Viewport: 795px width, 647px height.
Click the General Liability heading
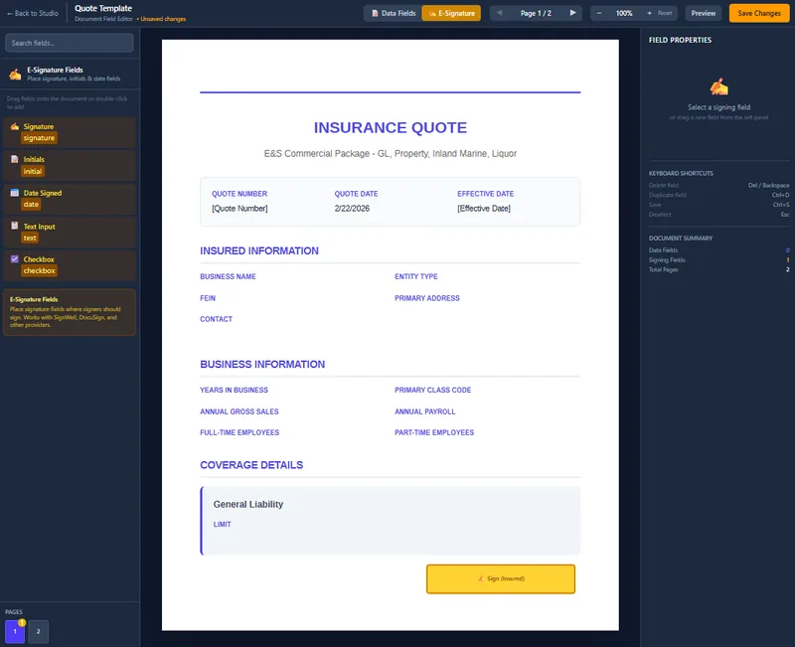click(x=247, y=505)
